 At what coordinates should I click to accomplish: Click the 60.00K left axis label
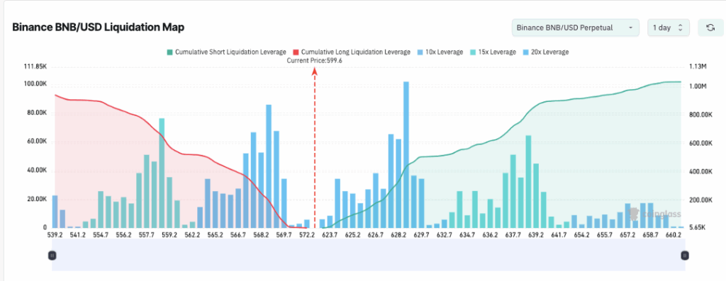pyautogui.click(x=38, y=142)
